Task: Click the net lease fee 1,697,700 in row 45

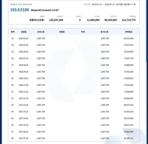Action: click(x=41, y=118)
